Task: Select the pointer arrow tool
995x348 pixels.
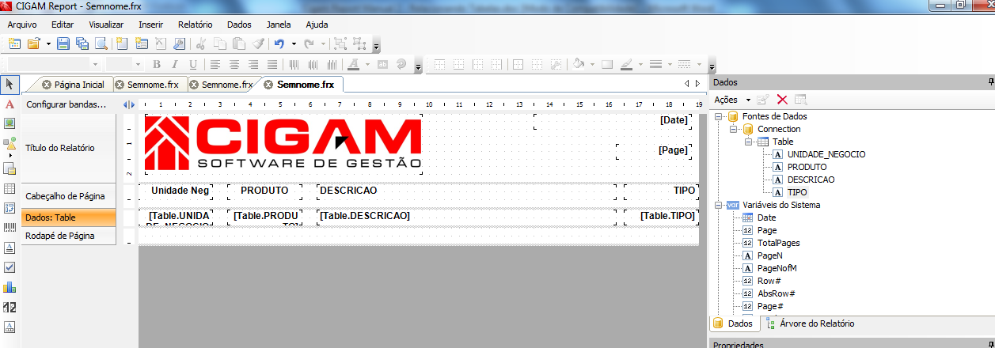Action: [9, 84]
